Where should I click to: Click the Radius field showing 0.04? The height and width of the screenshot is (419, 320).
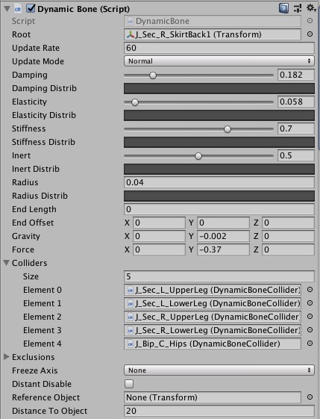tap(219, 182)
